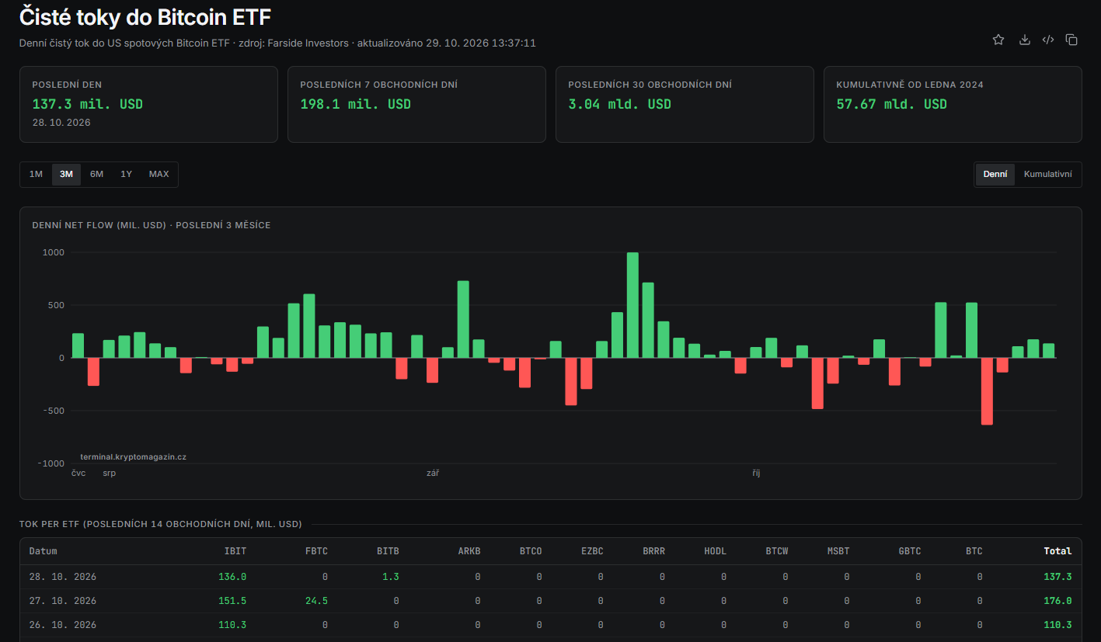This screenshot has height=642, width=1101.
Task: Open the embed code icon
Action: click(1048, 40)
